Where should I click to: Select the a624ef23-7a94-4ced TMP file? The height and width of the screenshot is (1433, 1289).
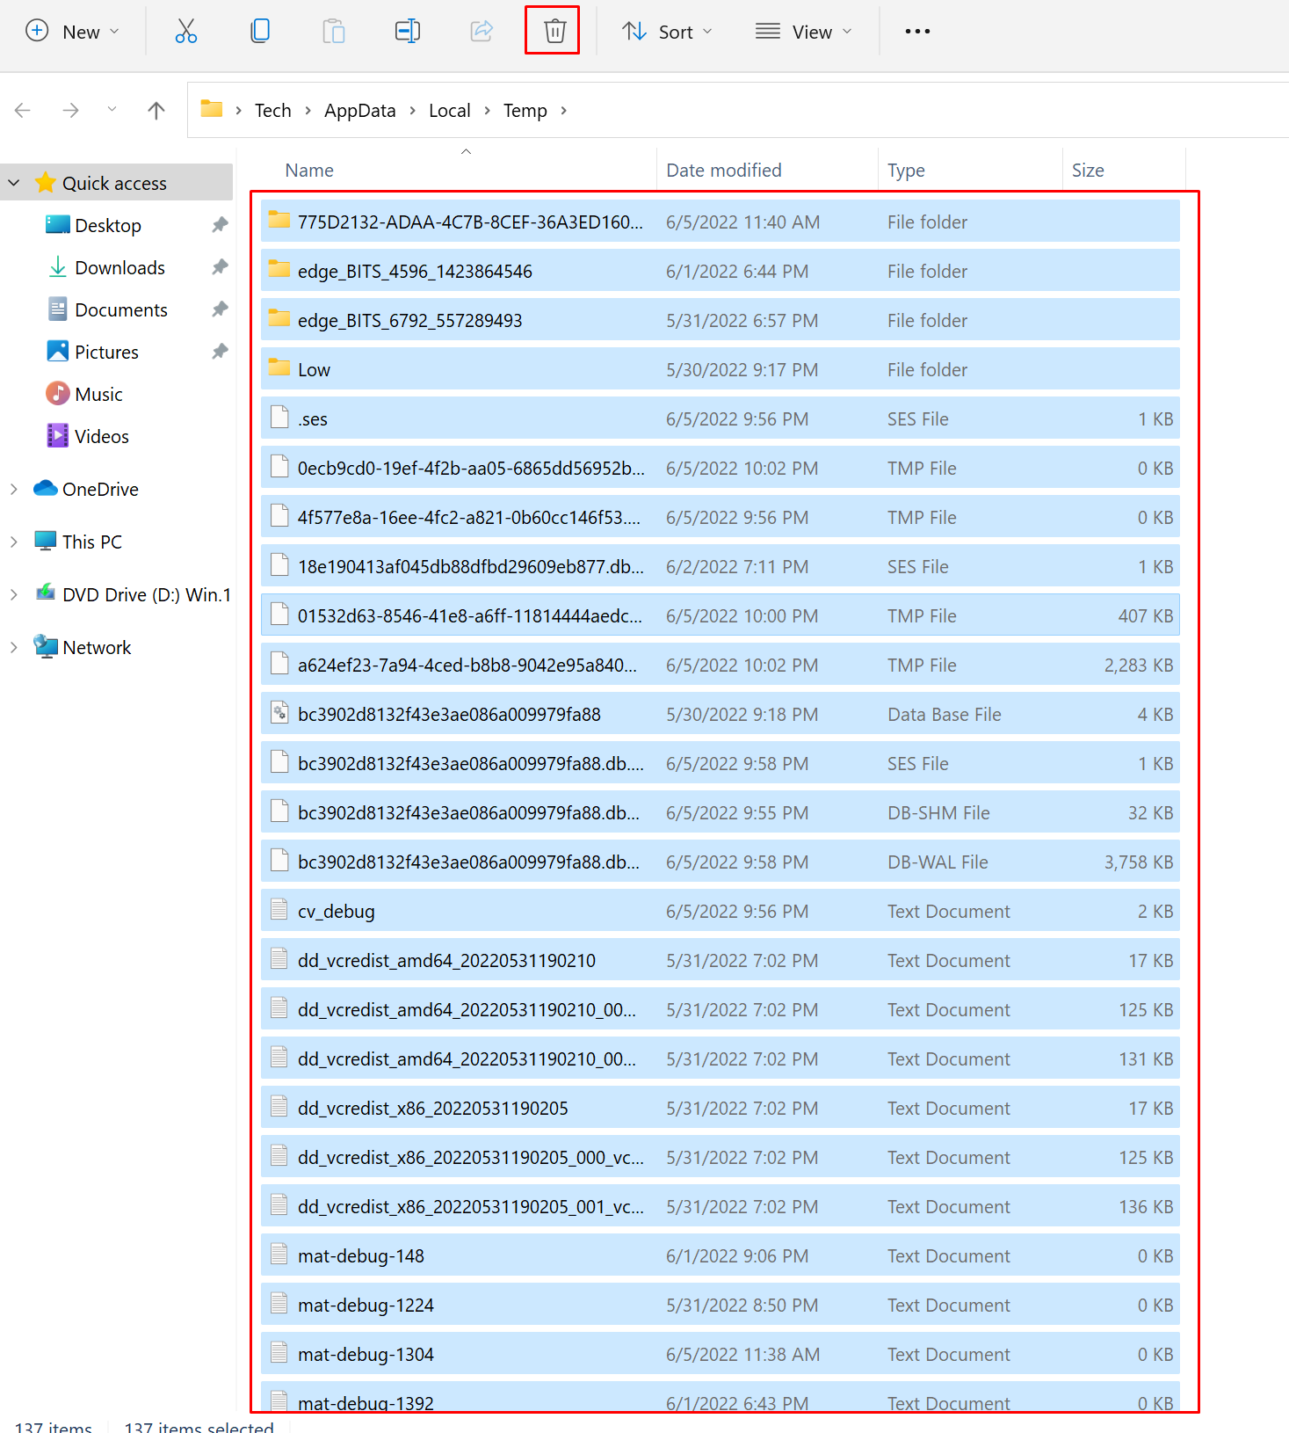721,665
